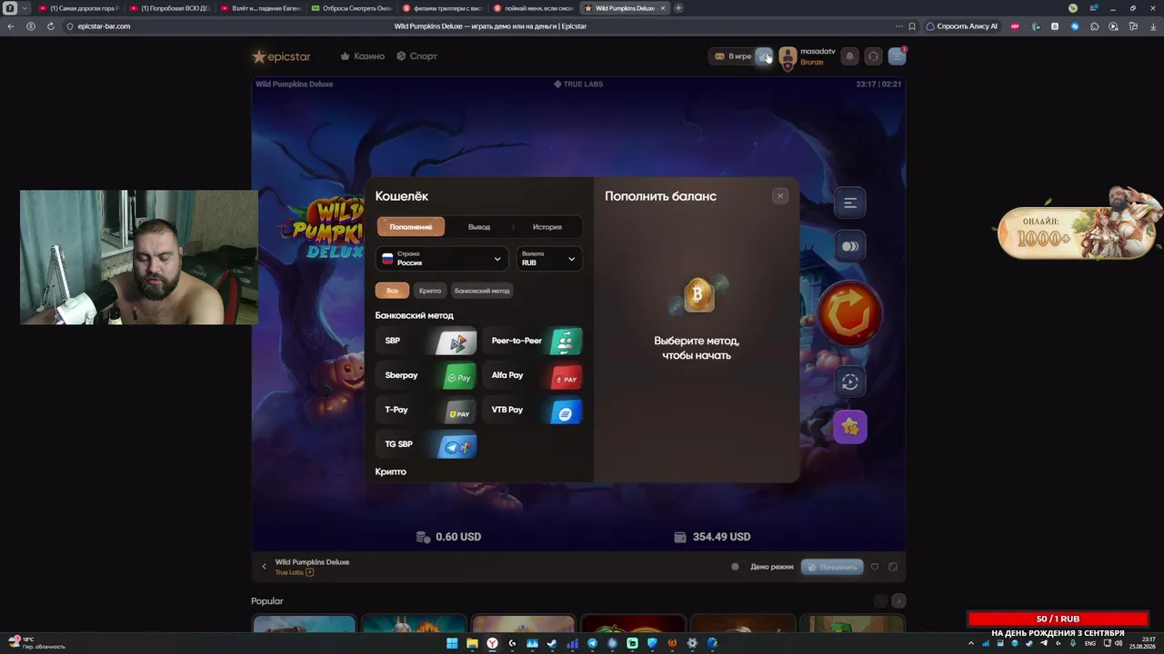Open Steam from the taskbar
The width and height of the screenshot is (1164, 654).
552,643
